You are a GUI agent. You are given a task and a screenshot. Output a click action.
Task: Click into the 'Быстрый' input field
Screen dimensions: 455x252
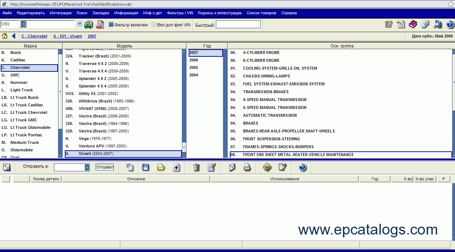coord(238,25)
